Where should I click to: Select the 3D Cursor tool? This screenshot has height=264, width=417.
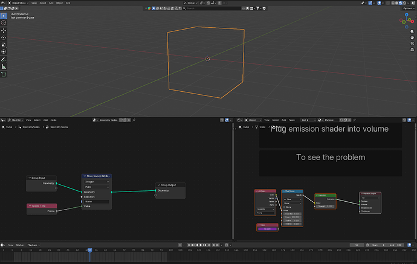[4, 23]
